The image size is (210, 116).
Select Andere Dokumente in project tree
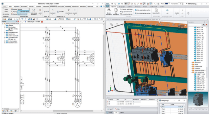pos(13,36)
